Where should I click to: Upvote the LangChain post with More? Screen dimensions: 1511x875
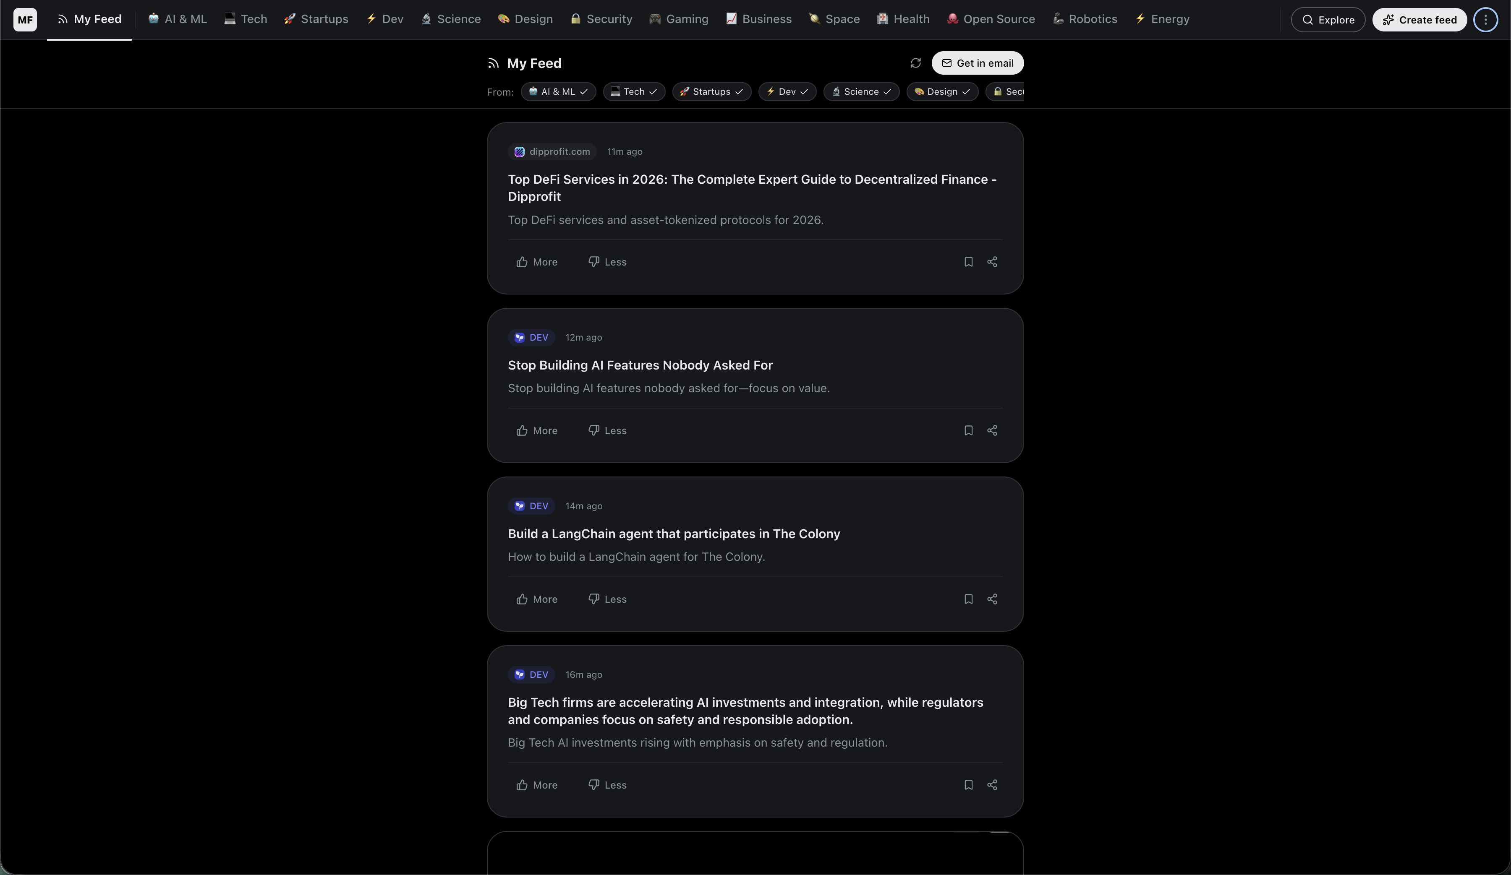pos(536,599)
